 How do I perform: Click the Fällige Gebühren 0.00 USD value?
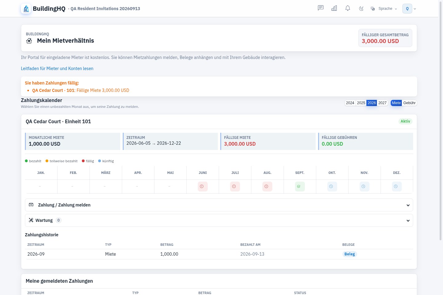[332, 144]
